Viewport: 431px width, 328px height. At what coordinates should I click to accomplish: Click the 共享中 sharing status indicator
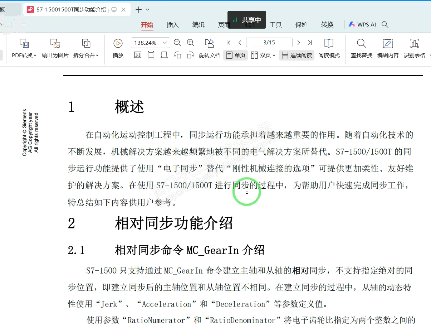[x=247, y=20]
